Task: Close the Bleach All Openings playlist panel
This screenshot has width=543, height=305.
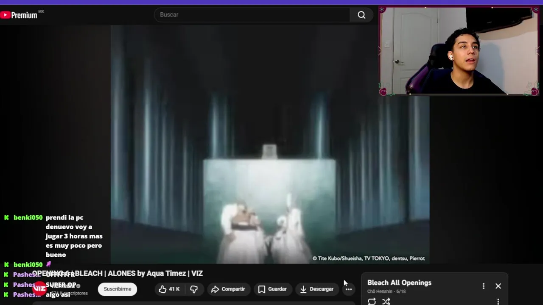Action: tap(498, 286)
